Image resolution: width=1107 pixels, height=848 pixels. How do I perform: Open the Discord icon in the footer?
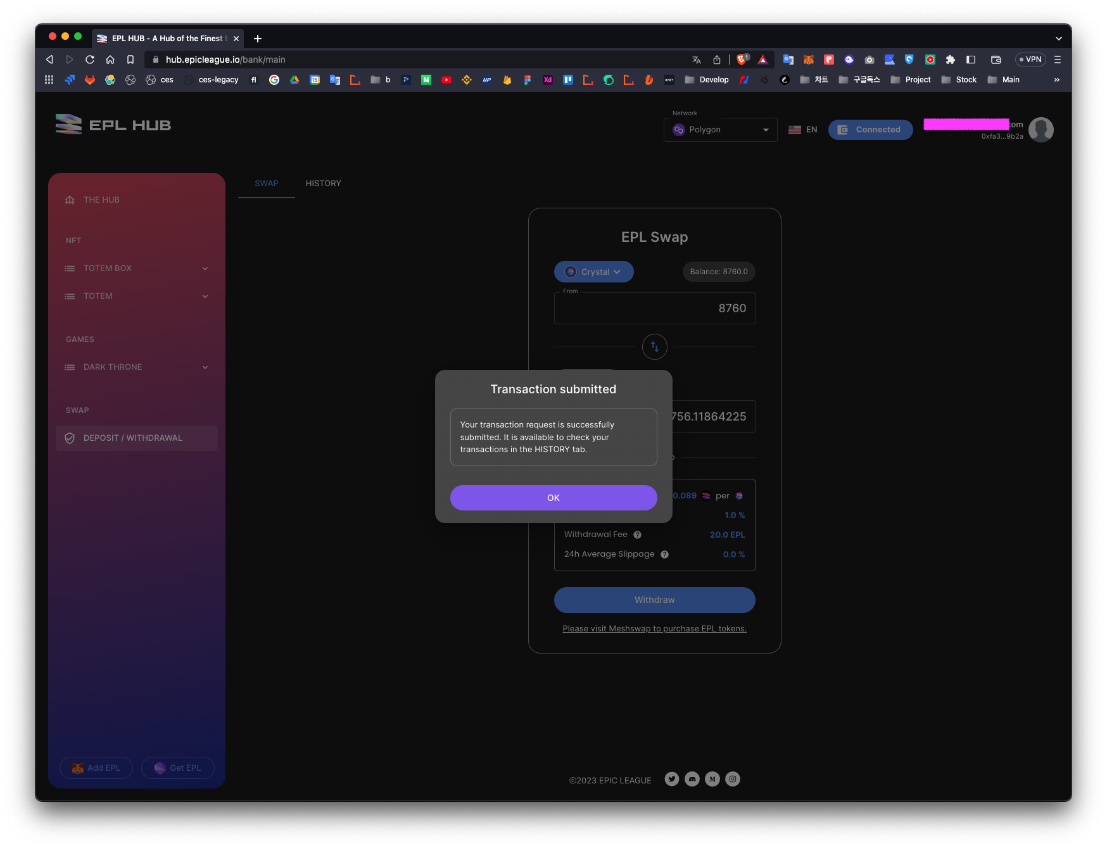(x=692, y=780)
